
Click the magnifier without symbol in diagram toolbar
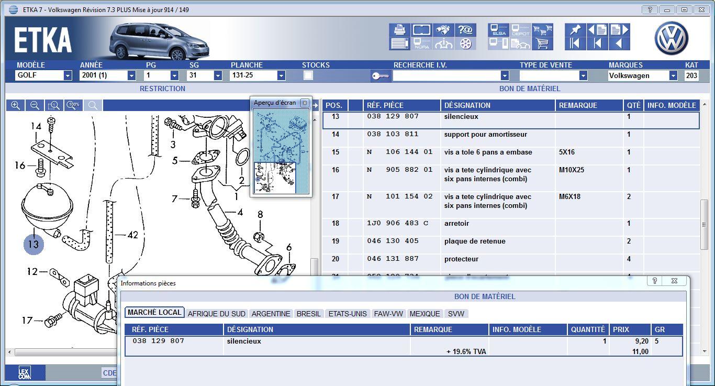tap(93, 105)
